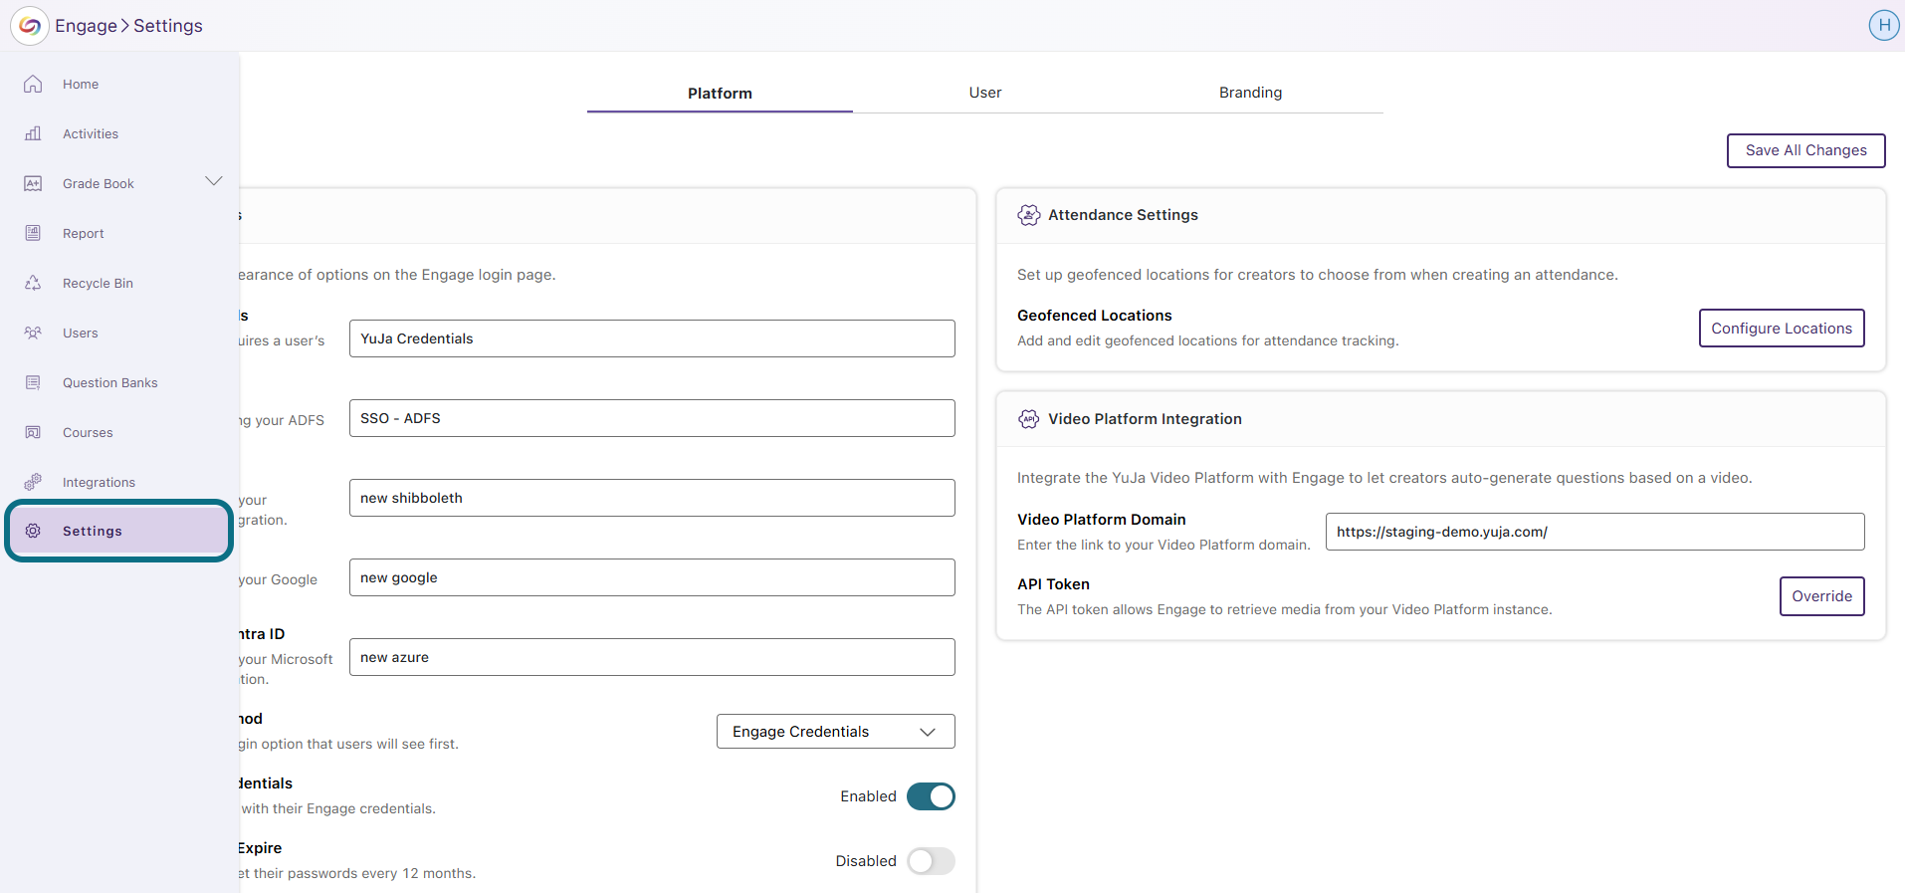Image resolution: width=1905 pixels, height=893 pixels.
Task: Click the new google text field
Action: tap(652, 577)
